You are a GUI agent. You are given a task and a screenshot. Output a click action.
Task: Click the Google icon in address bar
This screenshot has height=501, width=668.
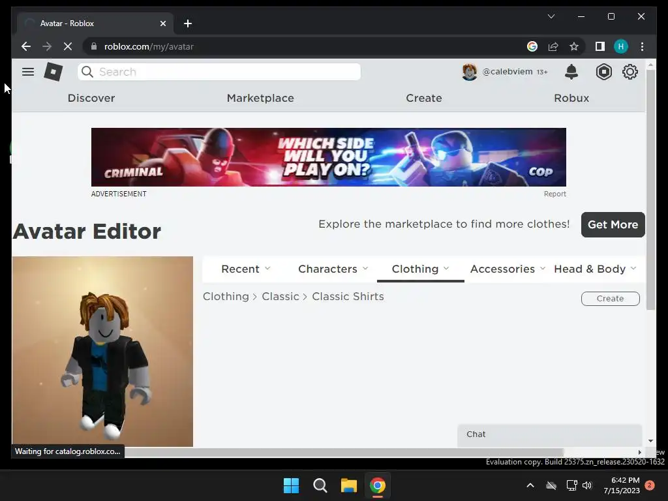[532, 46]
